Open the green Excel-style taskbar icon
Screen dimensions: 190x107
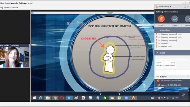(105, 98)
